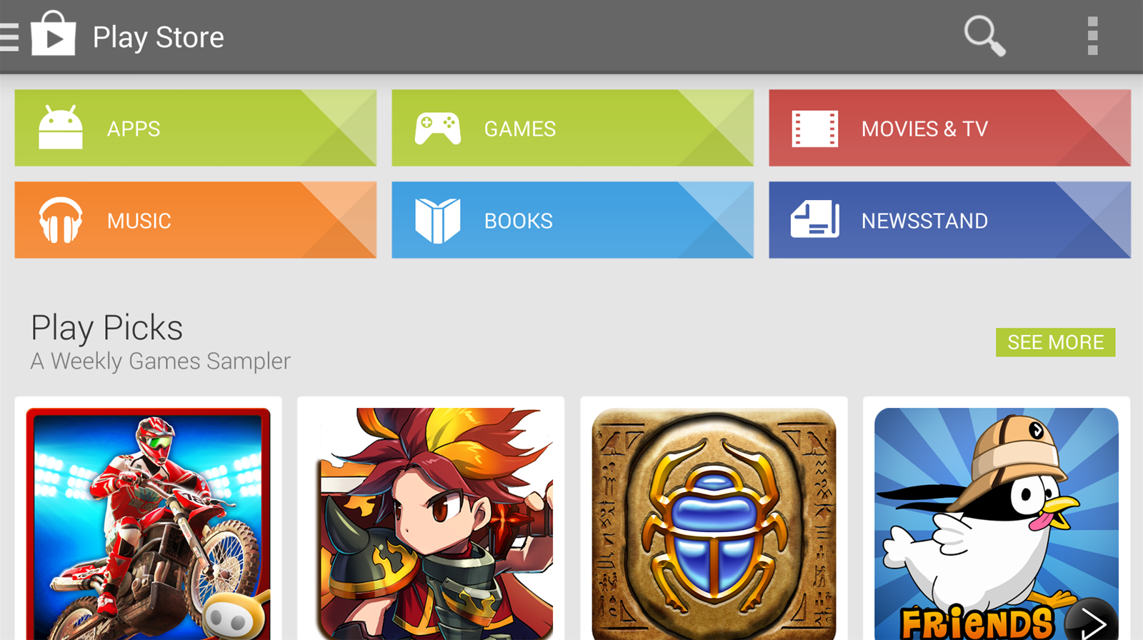Tap the Play Picks section heading
Viewport: 1143px width, 640px height.
107,328
